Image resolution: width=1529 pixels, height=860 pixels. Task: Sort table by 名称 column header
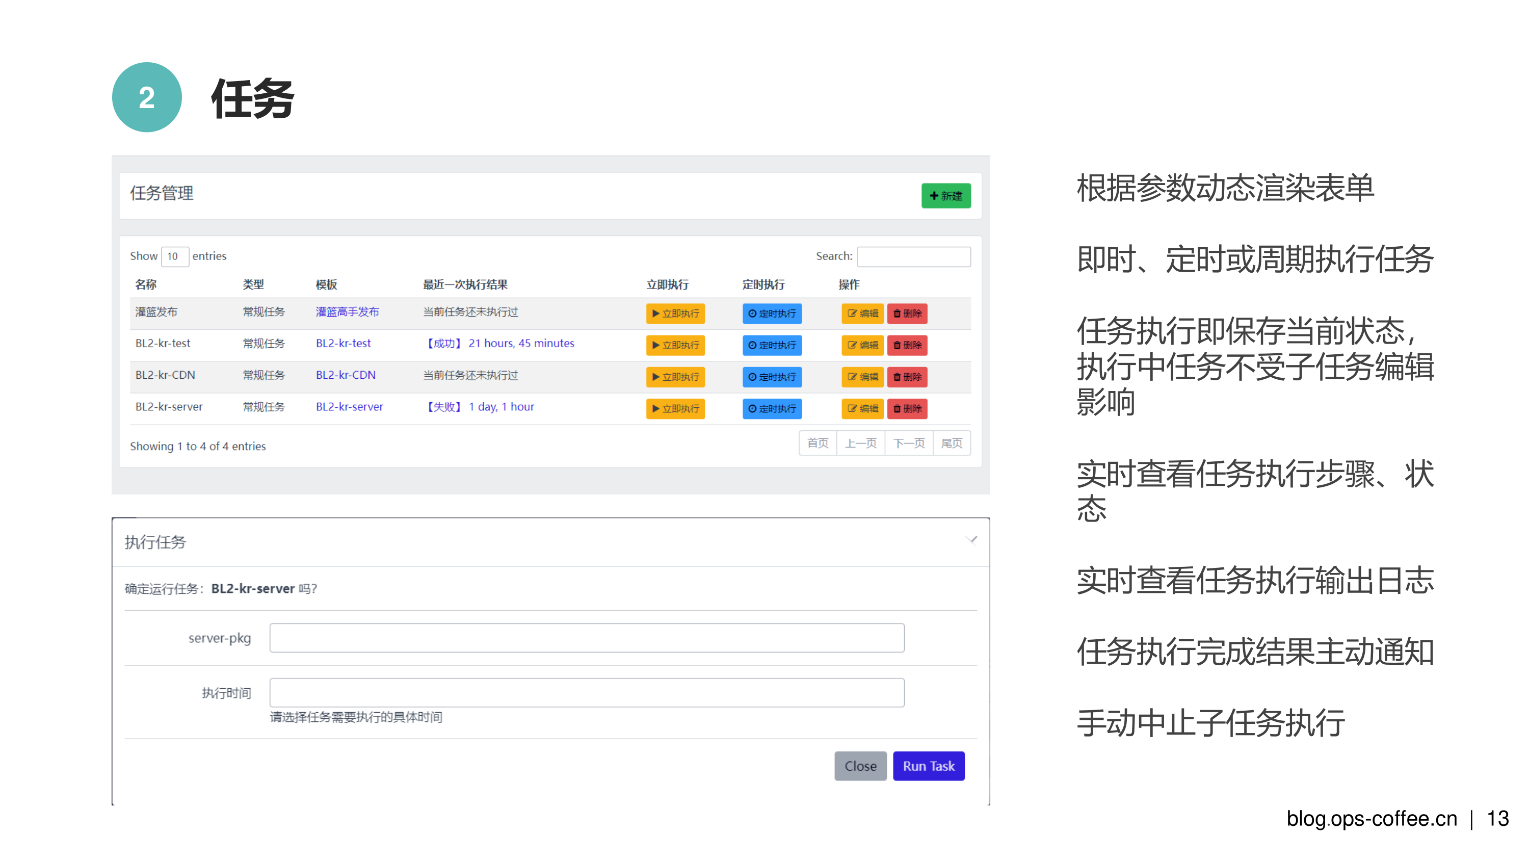point(146,284)
